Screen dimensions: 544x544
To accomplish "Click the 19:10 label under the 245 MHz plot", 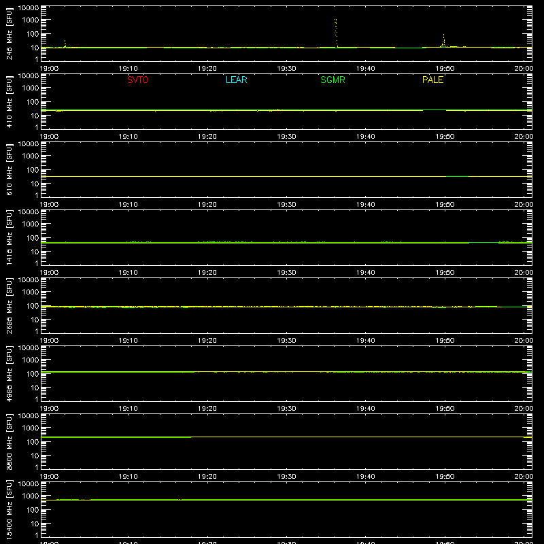I will pyautogui.click(x=128, y=69).
